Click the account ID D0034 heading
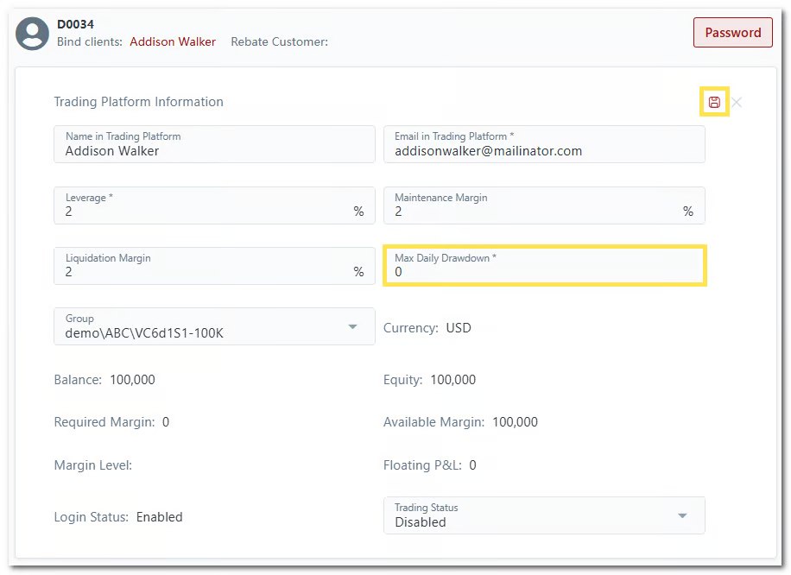The height and width of the screenshot is (575, 791). coord(75,24)
